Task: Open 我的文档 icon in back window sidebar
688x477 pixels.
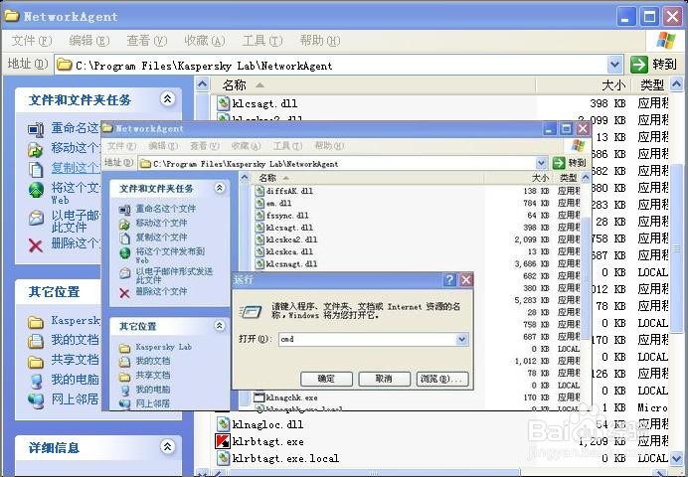Action: point(36,341)
